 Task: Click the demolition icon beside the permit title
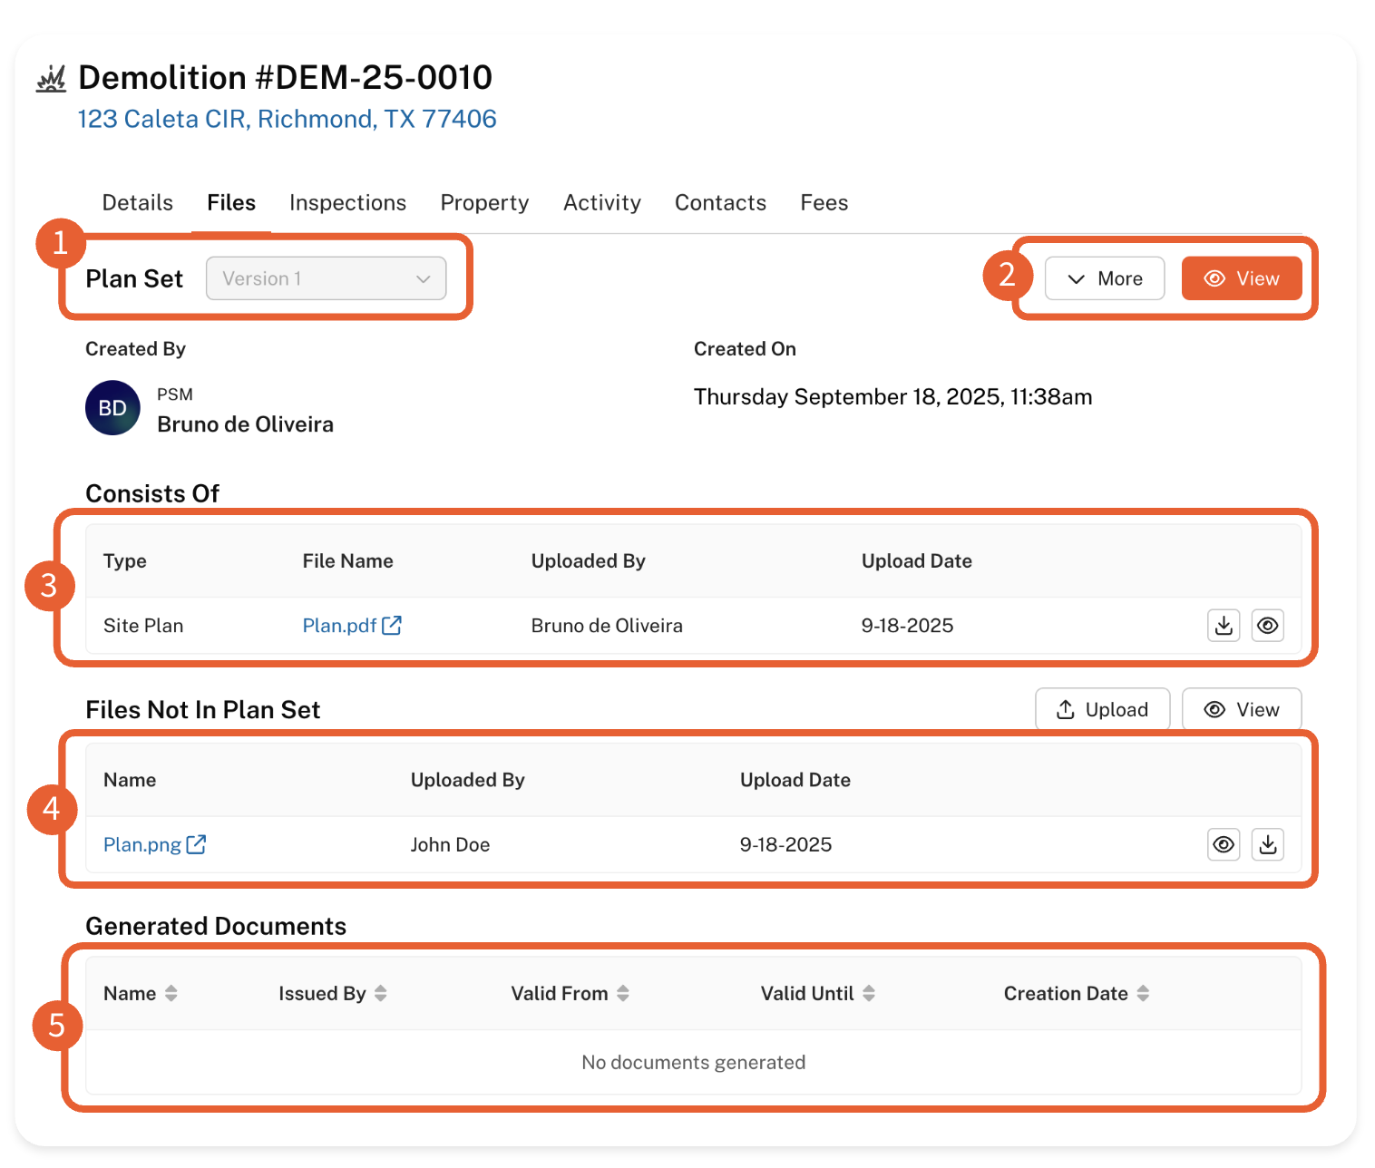pyautogui.click(x=52, y=79)
